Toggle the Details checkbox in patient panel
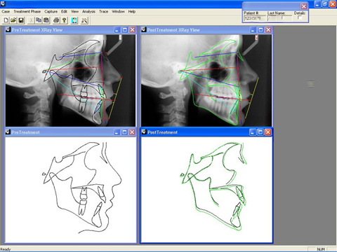 click(300, 17)
